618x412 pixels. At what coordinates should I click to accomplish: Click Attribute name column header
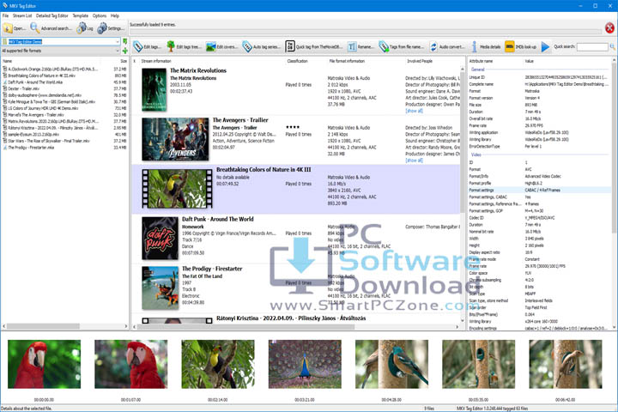pyautogui.click(x=481, y=61)
